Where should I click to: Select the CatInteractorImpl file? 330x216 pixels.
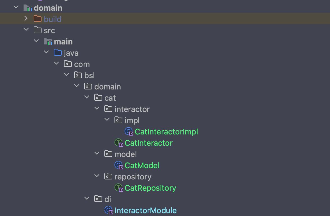point(166,132)
